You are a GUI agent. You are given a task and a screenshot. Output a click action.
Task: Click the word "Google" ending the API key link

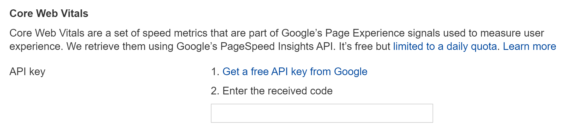point(350,72)
